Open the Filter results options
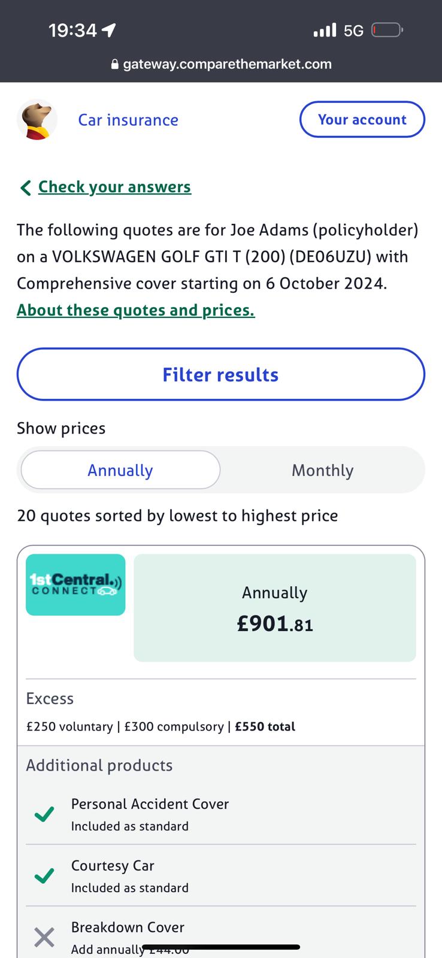Image resolution: width=442 pixels, height=958 pixels. point(221,374)
